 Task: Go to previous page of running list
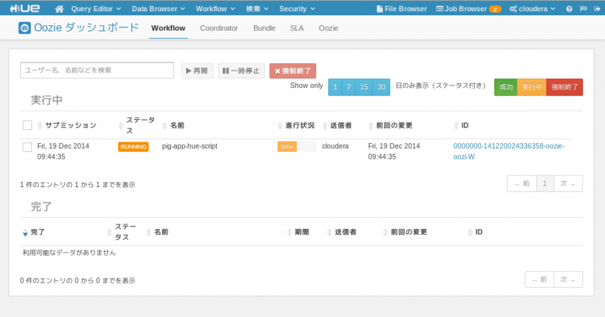522,184
